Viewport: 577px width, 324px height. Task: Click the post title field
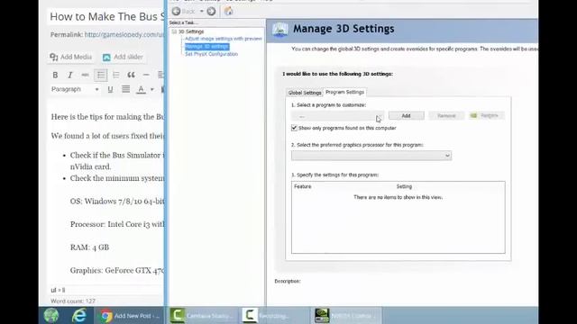pyautogui.click(x=106, y=16)
